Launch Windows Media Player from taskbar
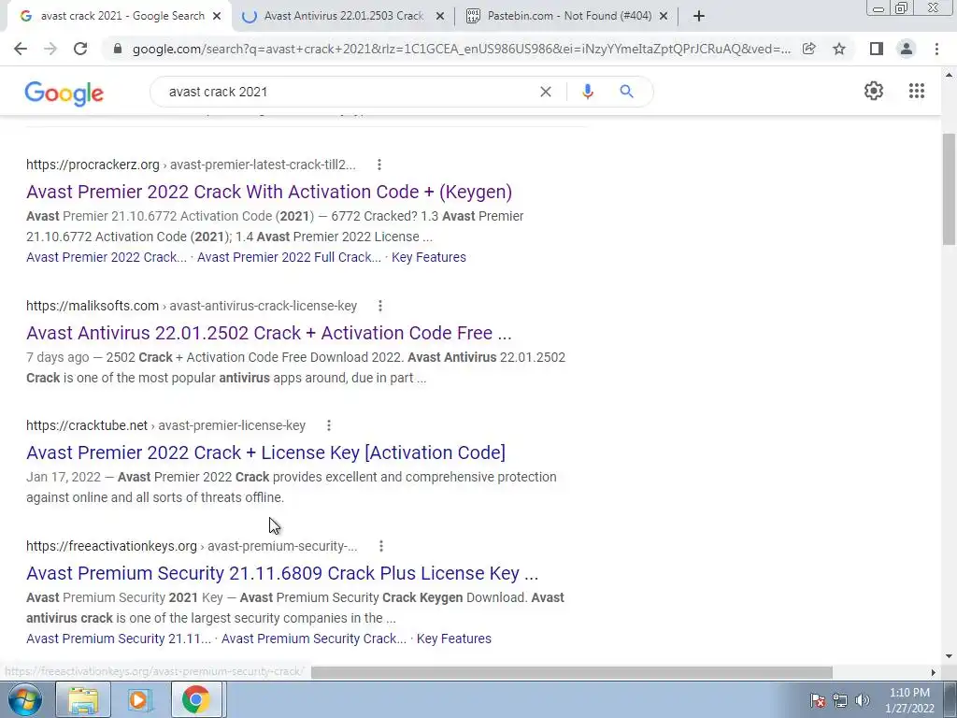 coord(138,699)
